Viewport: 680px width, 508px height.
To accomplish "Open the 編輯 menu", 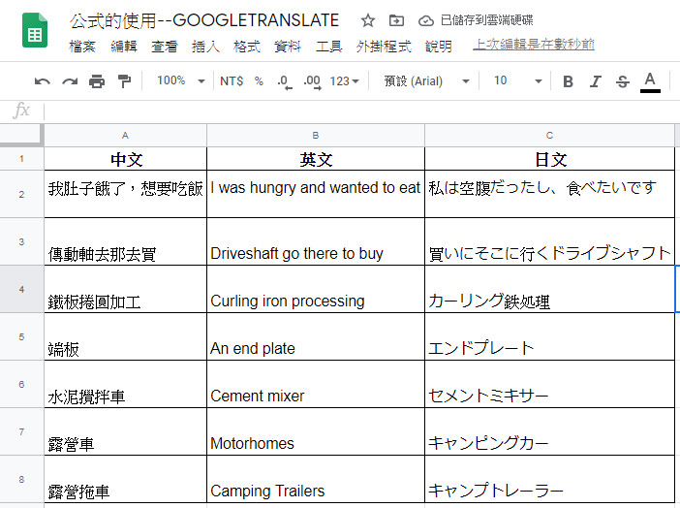I will tap(124, 46).
